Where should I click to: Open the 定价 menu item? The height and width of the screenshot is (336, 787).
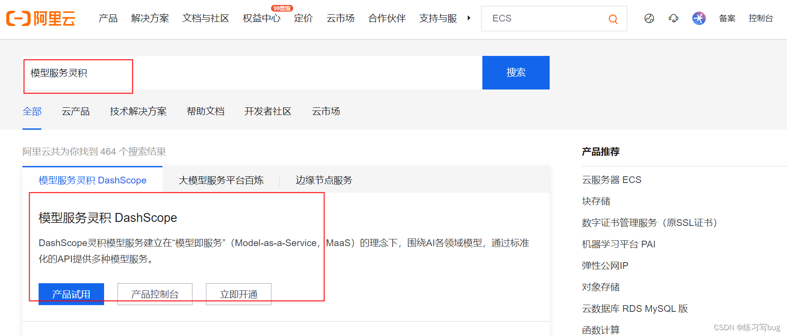303,18
